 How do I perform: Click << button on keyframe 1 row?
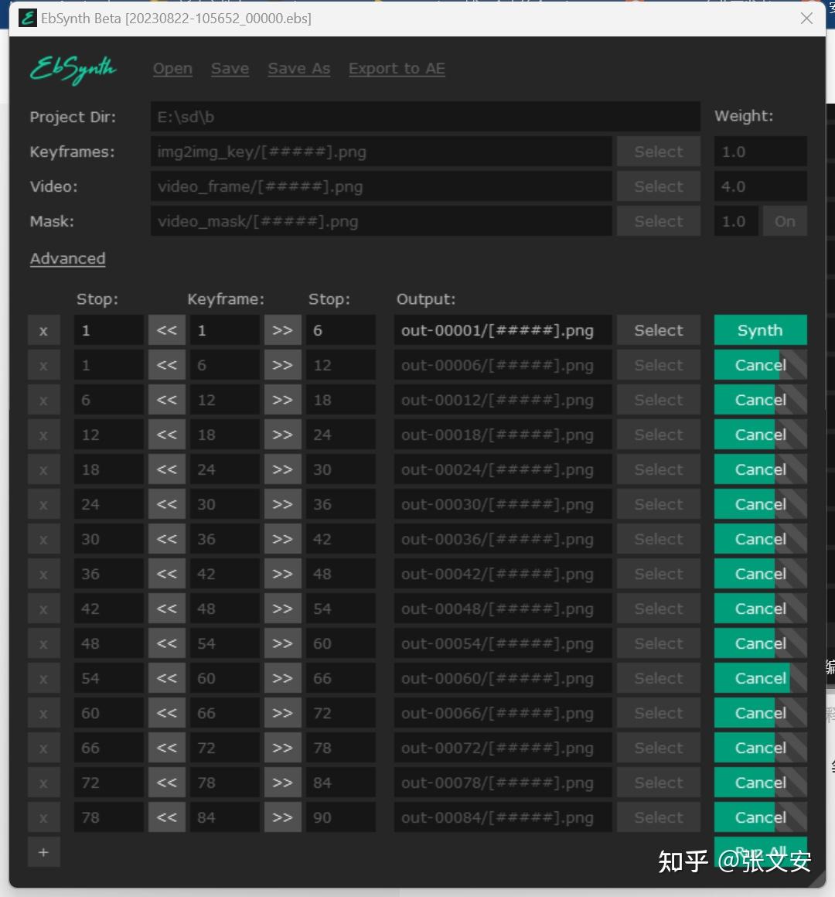(x=166, y=331)
